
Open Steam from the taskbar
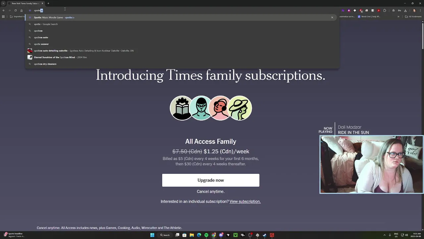click(264, 235)
